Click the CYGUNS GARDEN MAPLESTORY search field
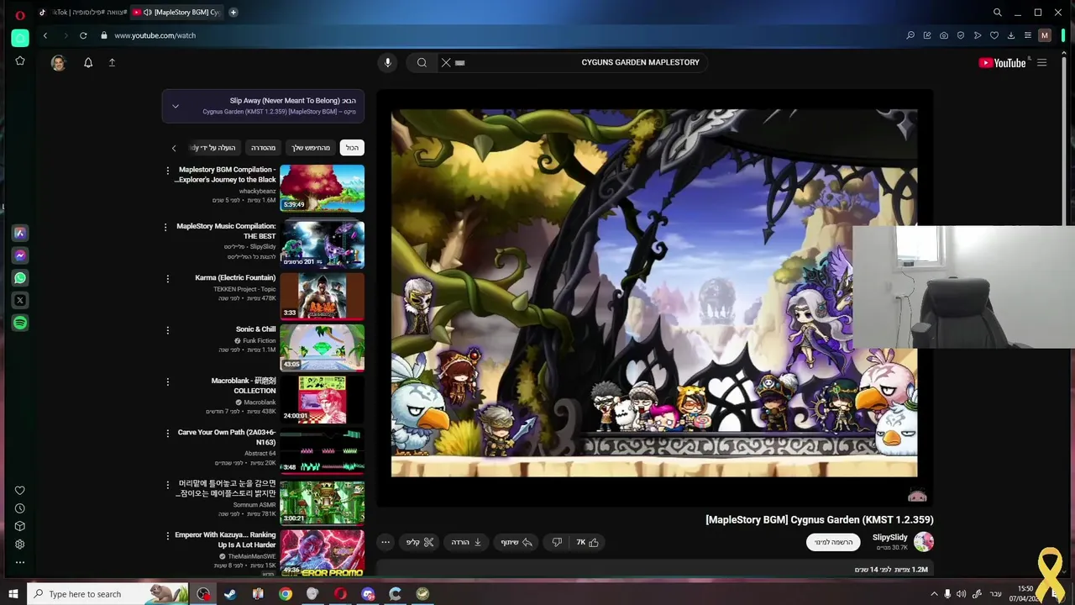Screen dimensions: 1075x605 (571, 62)
